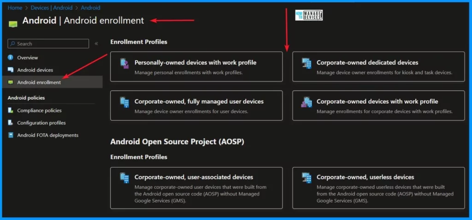Open the Devices | Android breadcrumb link
Image resolution: width=472 pixels, height=220 pixels.
(x=52, y=8)
